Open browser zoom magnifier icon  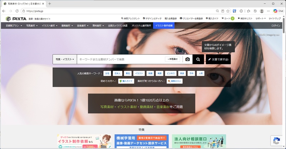click(217, 11)
